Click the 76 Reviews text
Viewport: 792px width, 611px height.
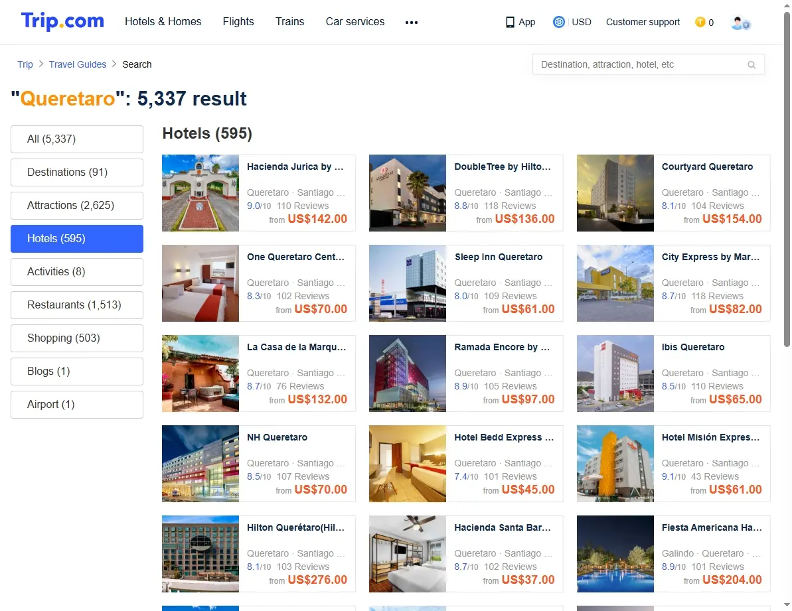[x=300, y=387]
